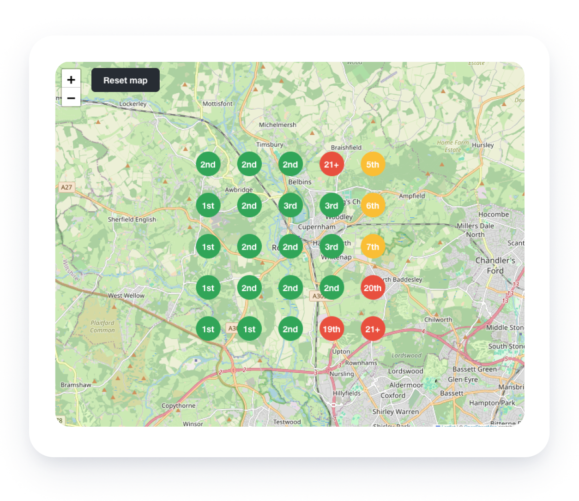The height and width of the screenshot is (501, 579).
Task: Click the 21+ marker right of 19th
Action: [x=373, y=329]
